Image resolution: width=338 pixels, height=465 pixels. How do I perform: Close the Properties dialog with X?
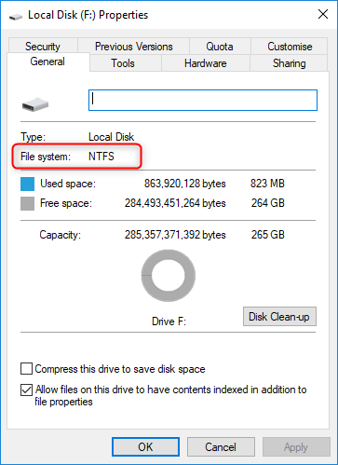coord(323,14)
